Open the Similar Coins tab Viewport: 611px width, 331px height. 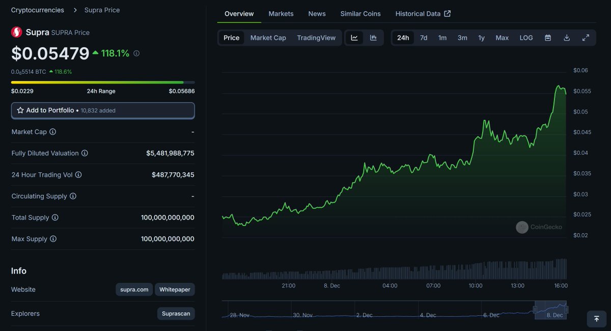(360, 14)
